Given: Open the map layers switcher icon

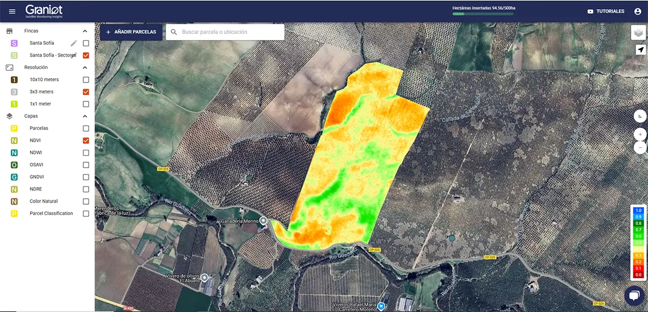Looking at the screenshot, I should tap(639, 33).
